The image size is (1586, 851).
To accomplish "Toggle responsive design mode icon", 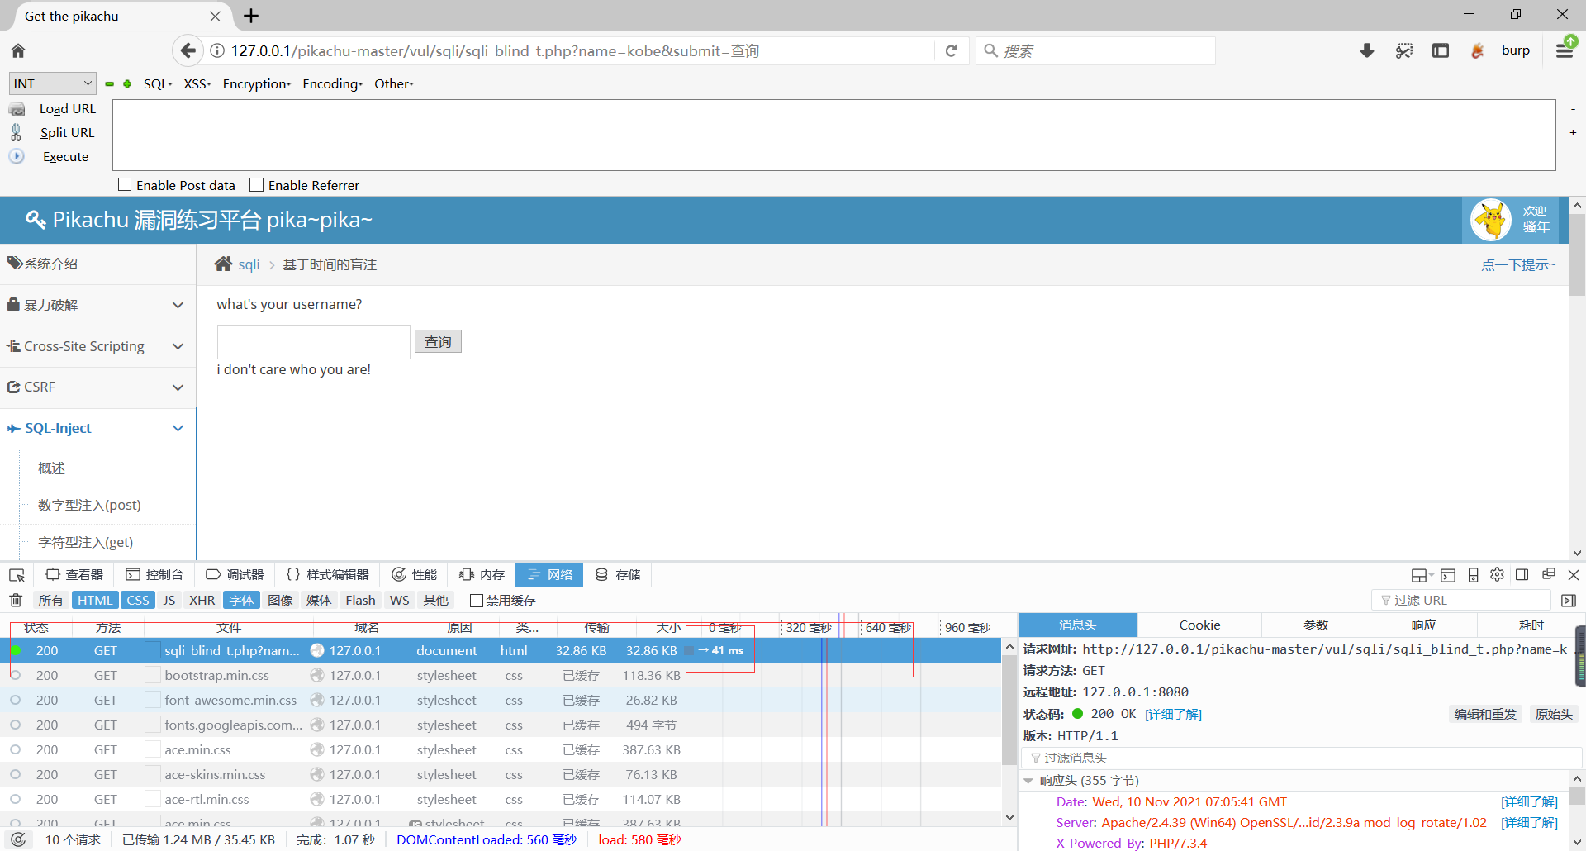I will pos(1473,575).
